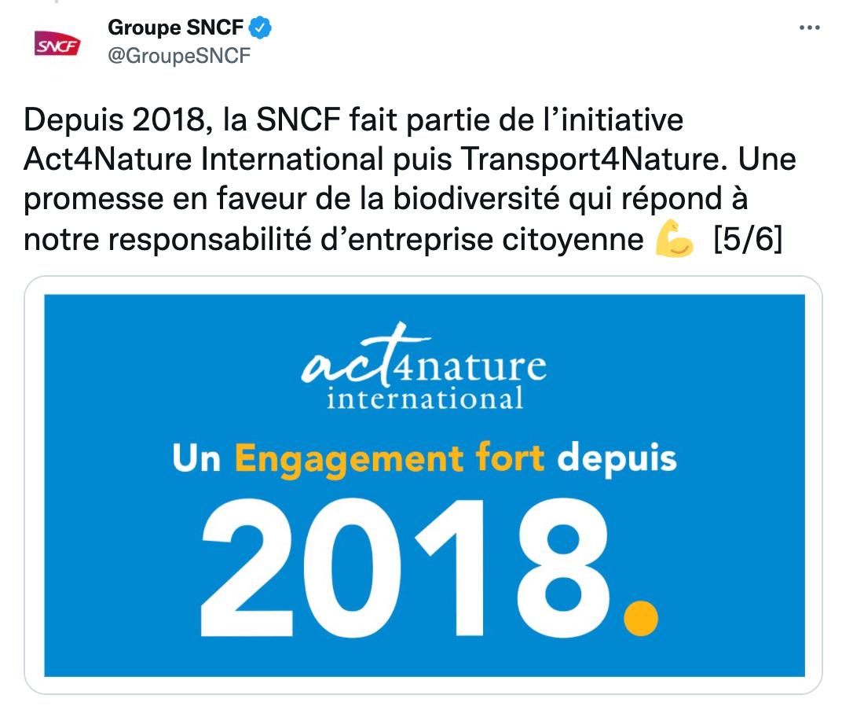Click "international" under the act4nature logo

[425, 398]
